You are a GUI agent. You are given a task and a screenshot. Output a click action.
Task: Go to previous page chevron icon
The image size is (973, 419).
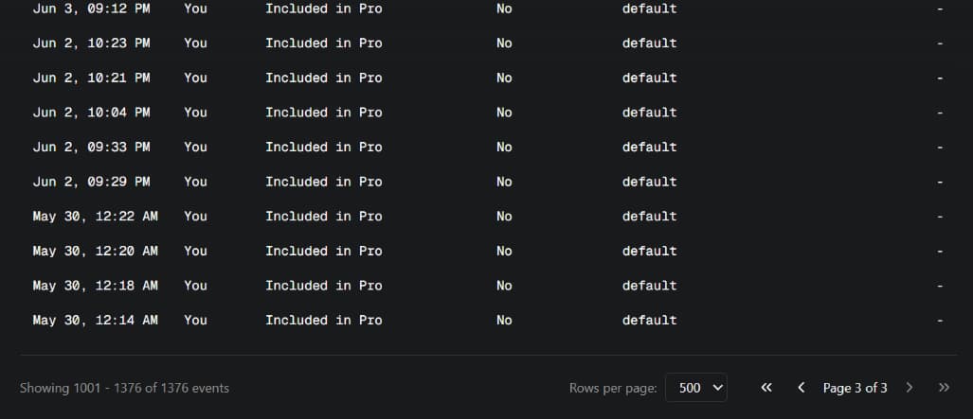[802, 388]
